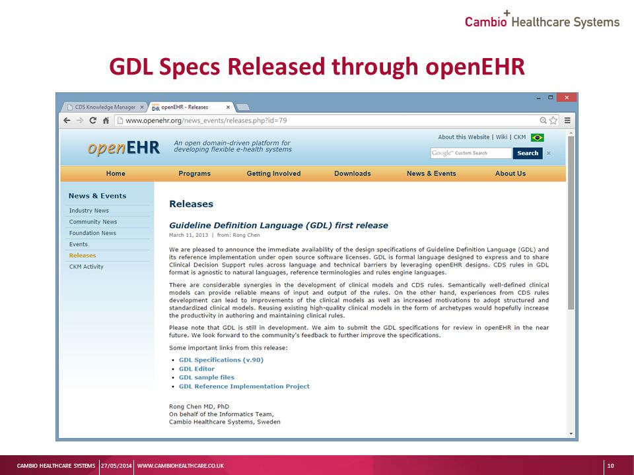Click the 27/05/2014 footer date
Viewport: 634px width, 475px height.
(116, 466)
